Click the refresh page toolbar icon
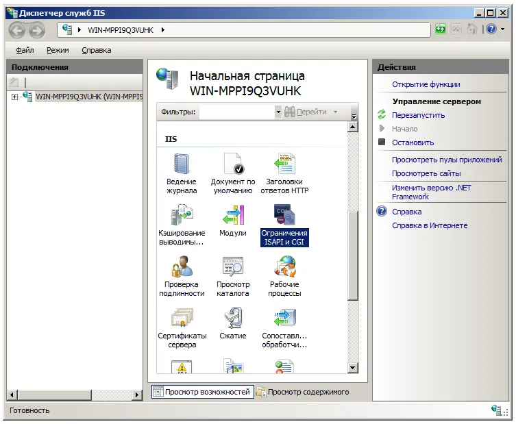The height and width of the screenshot is (424, 516). tap(441, 29)
